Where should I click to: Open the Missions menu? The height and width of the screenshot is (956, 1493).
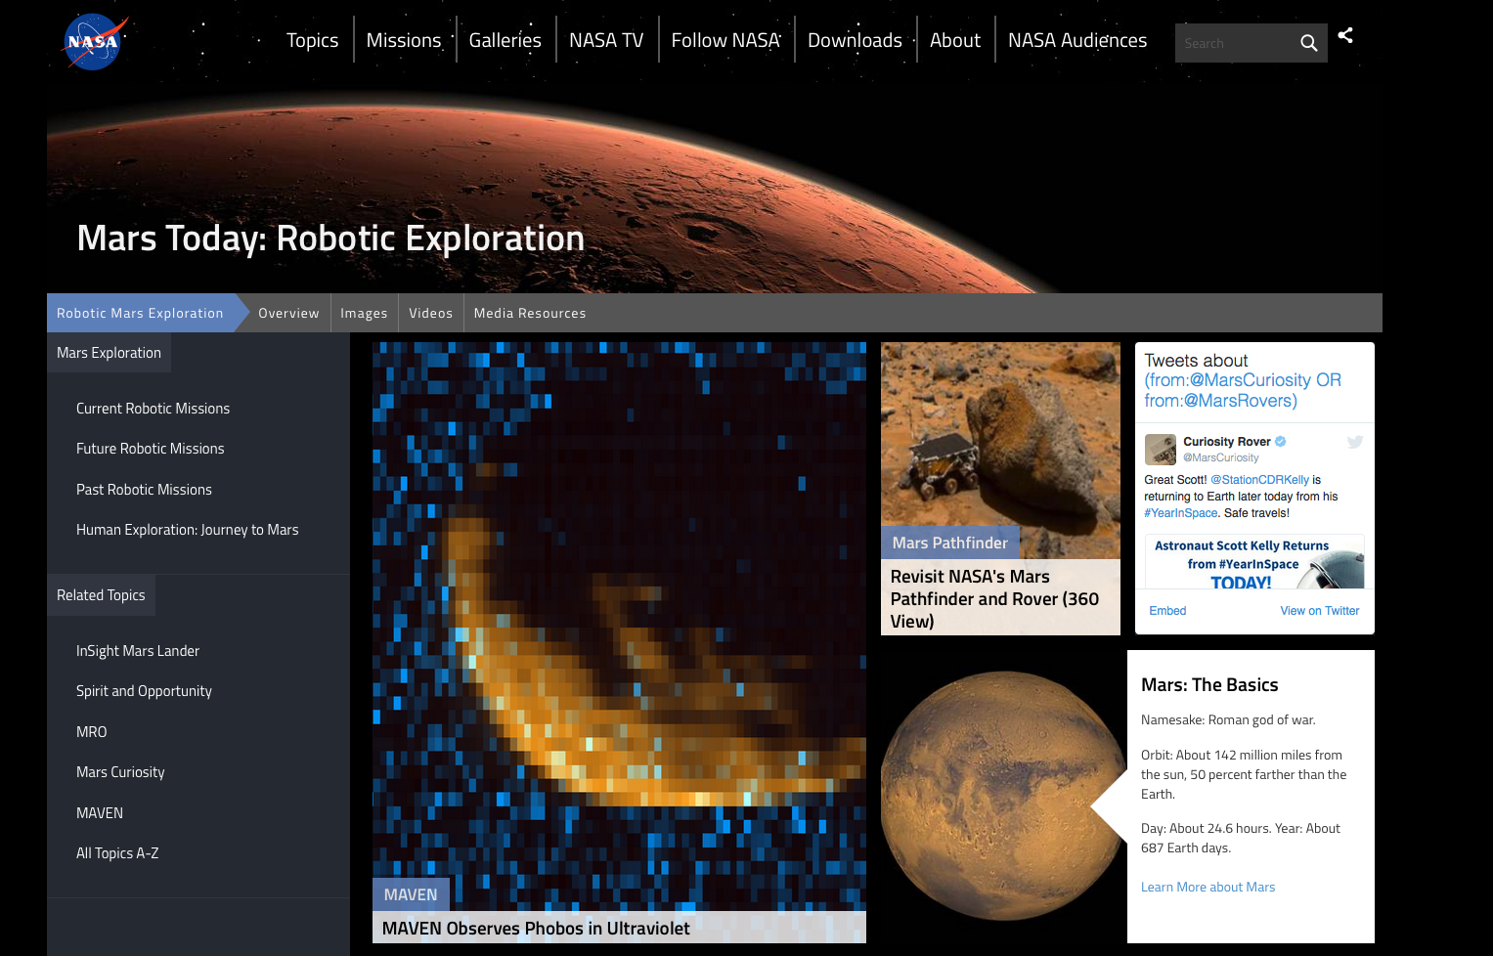click(x=404, y=40)
